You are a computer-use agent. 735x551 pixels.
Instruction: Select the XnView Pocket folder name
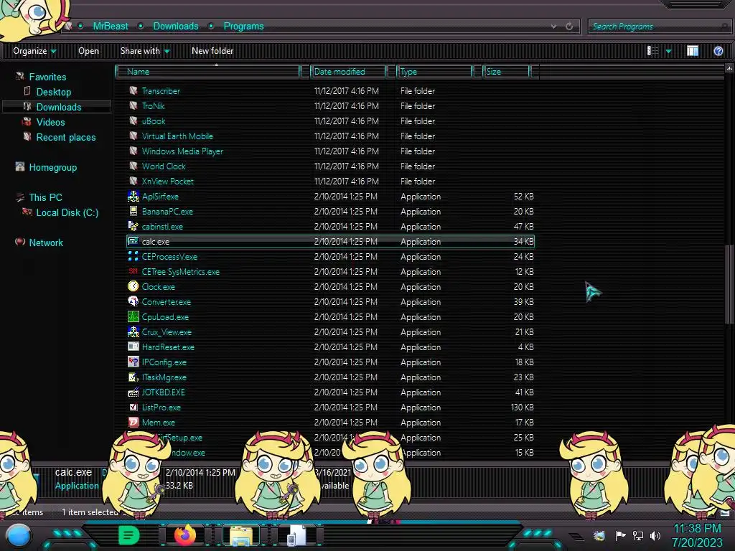click(x=167, y=181)
